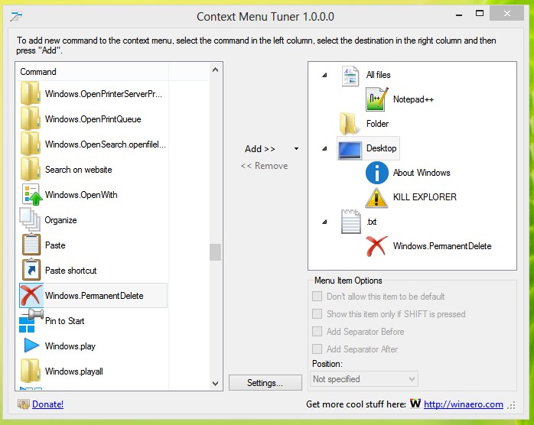The image size is (534, 425).
Task: Select Windows.OpenPrintQueue command text
Action: 93,119
